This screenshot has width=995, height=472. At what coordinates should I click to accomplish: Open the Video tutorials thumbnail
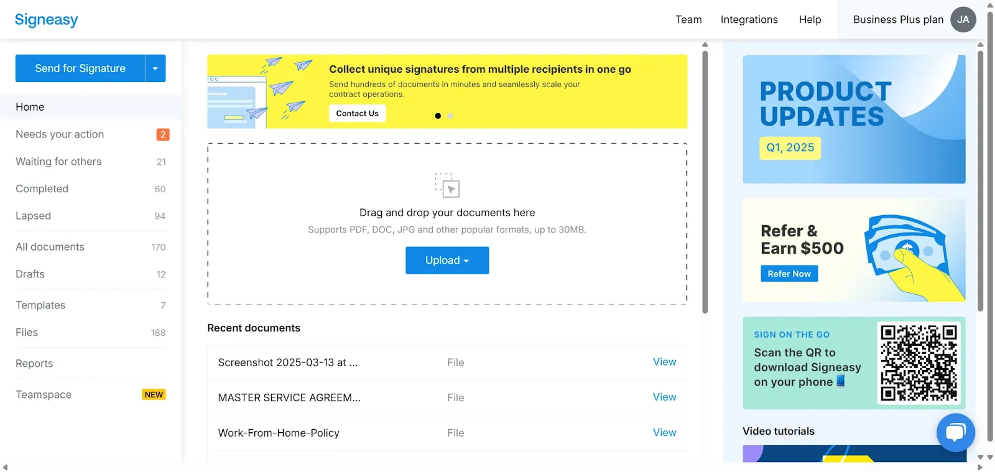(854, 453)
